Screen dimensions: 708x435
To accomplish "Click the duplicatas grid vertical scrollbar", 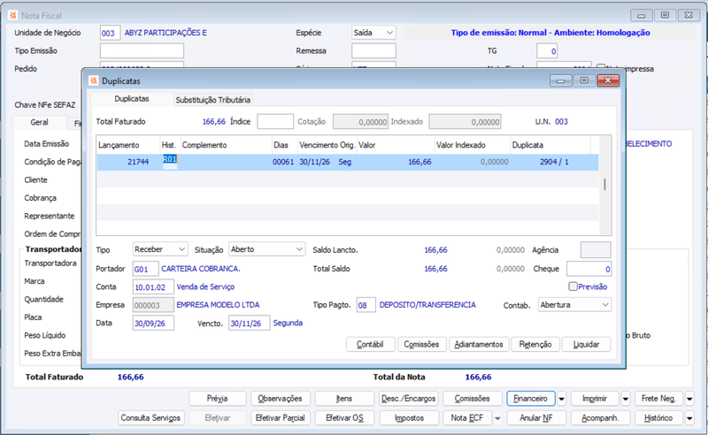I will click(x=604, y=185).
